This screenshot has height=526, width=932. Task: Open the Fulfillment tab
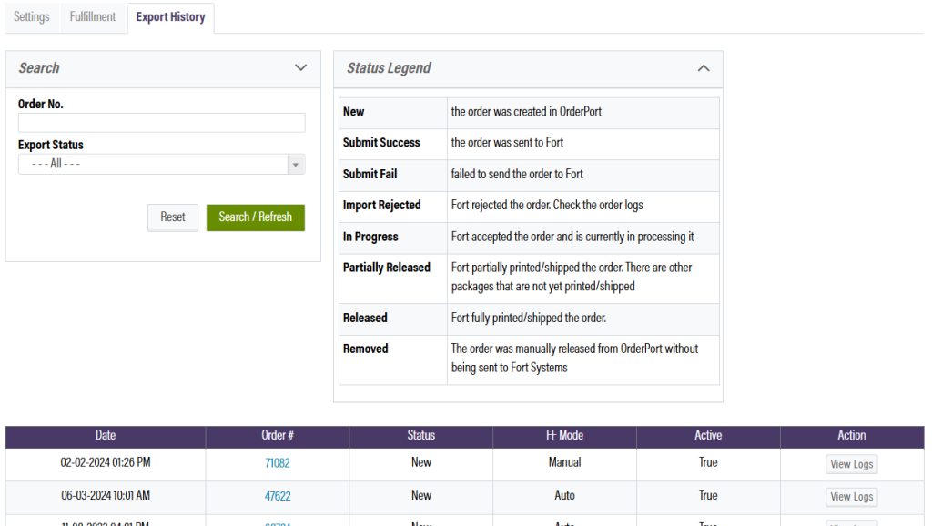(x=93, y=17)
